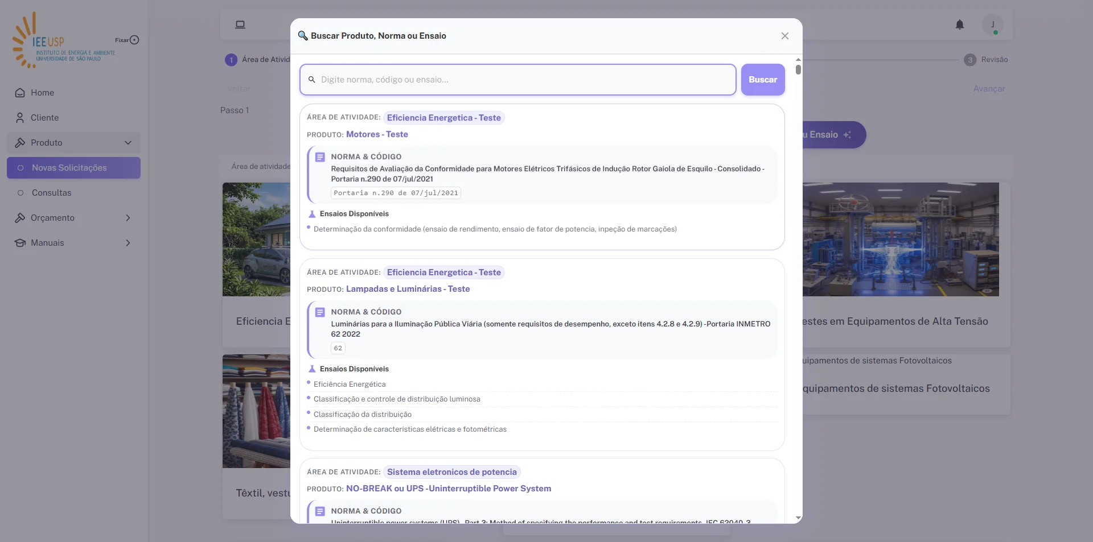1093x542 pixels.
Task: Click the Buscar button
Action: click(763, 80)
